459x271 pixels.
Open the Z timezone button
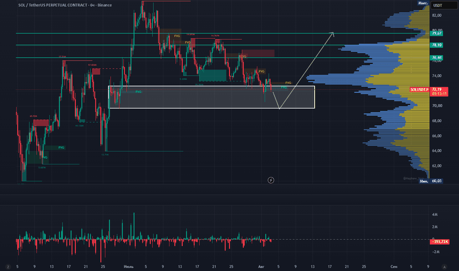click(8, 267)
